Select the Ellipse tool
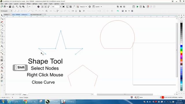Image resolution: width=185 pixels, height=104 pixels. (x=2, y=39)
